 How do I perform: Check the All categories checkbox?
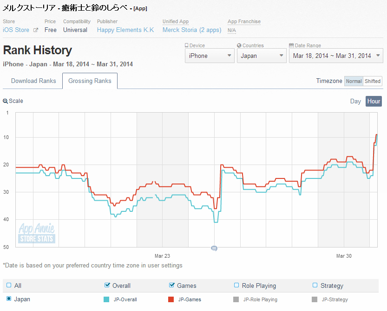(x=9, y=286)
